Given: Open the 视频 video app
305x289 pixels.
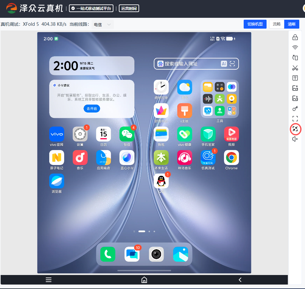Looking at the screenshot, I should coord(232,134).
